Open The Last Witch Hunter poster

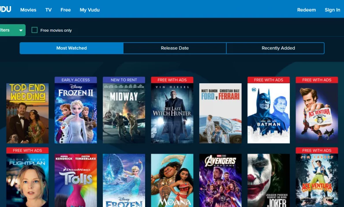(172, 113)
